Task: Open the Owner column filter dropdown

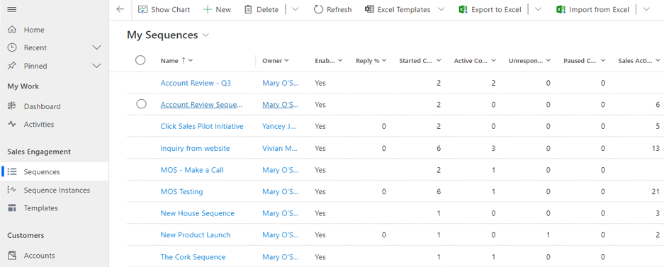Action: (x=287, y=60)
